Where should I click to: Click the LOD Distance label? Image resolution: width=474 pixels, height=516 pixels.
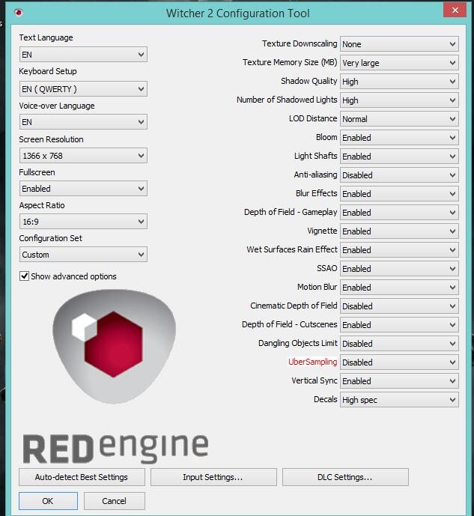[x=313, y=118]
